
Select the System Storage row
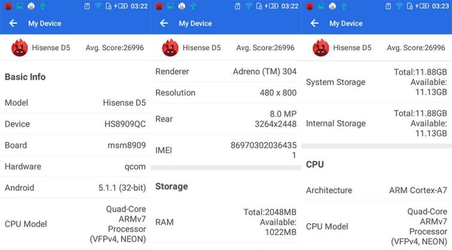tap(377, 82)
